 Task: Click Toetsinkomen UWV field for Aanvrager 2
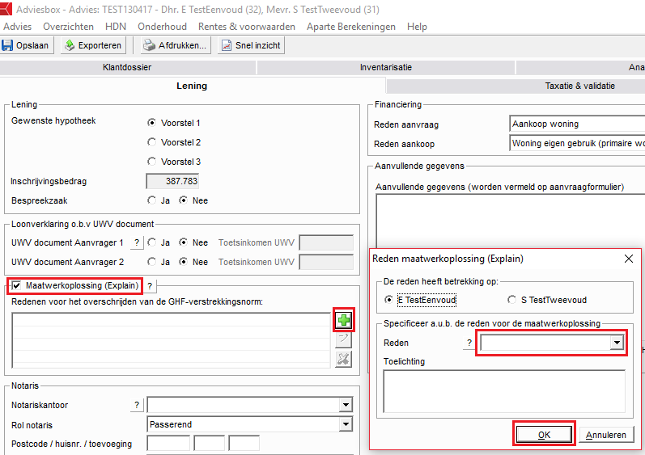pyautogui.click(x=326, y=262)
